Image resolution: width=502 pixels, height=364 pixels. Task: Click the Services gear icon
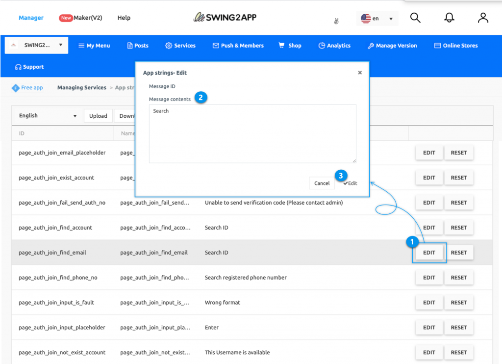[168, 45]
